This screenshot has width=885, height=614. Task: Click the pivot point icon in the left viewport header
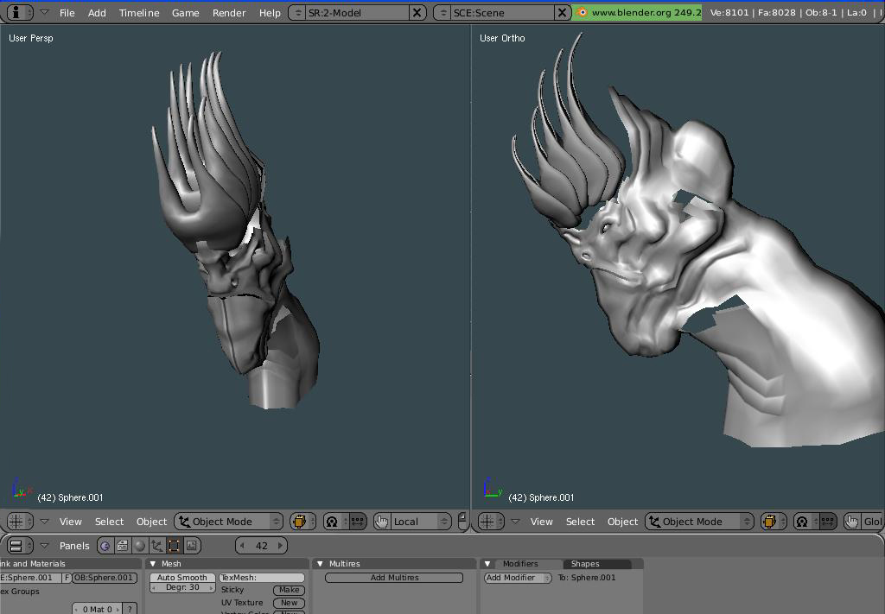[333, 522]
